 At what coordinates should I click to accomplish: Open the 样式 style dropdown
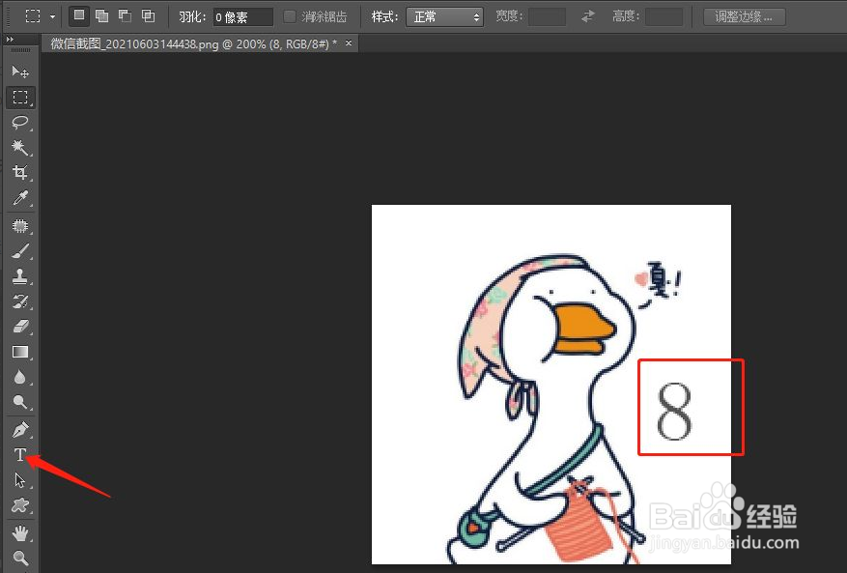(x=443, y=15)
